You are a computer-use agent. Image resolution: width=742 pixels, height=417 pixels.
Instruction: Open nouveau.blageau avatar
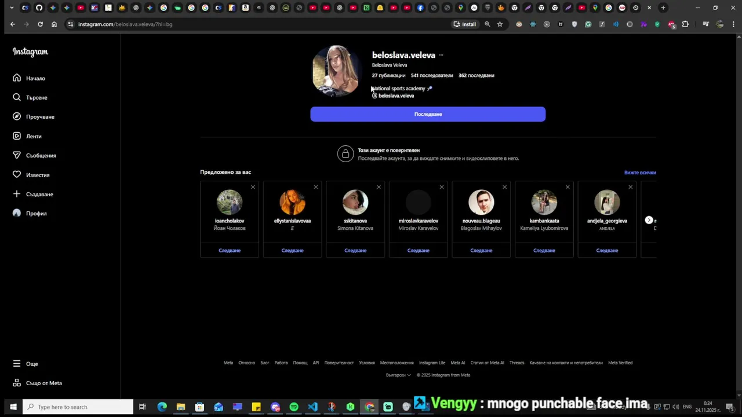(x=481, y=202)
